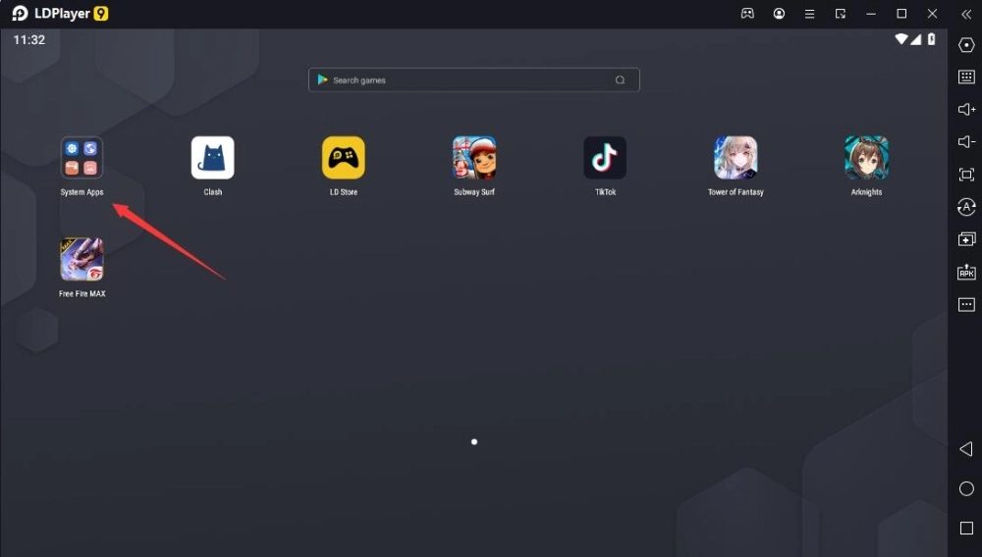The image size is (982, 557).
Task: Click the Android back triangle button
Action: pos(966,449)
